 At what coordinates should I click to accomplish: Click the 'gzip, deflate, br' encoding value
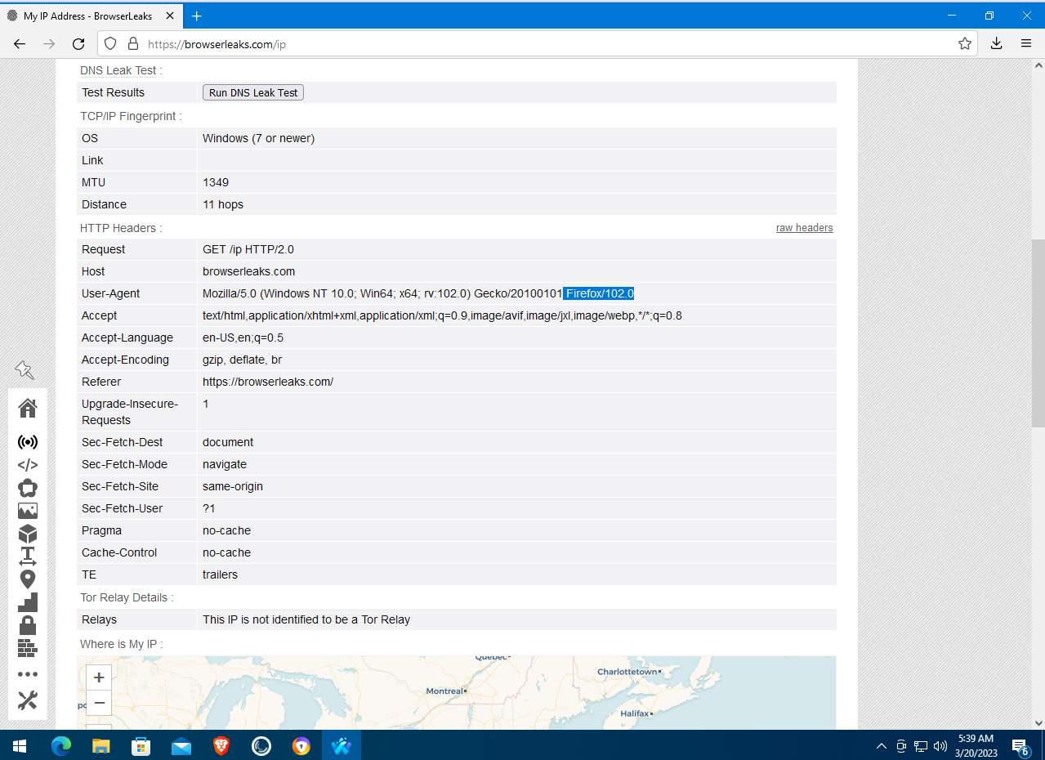tap(242, 360)
